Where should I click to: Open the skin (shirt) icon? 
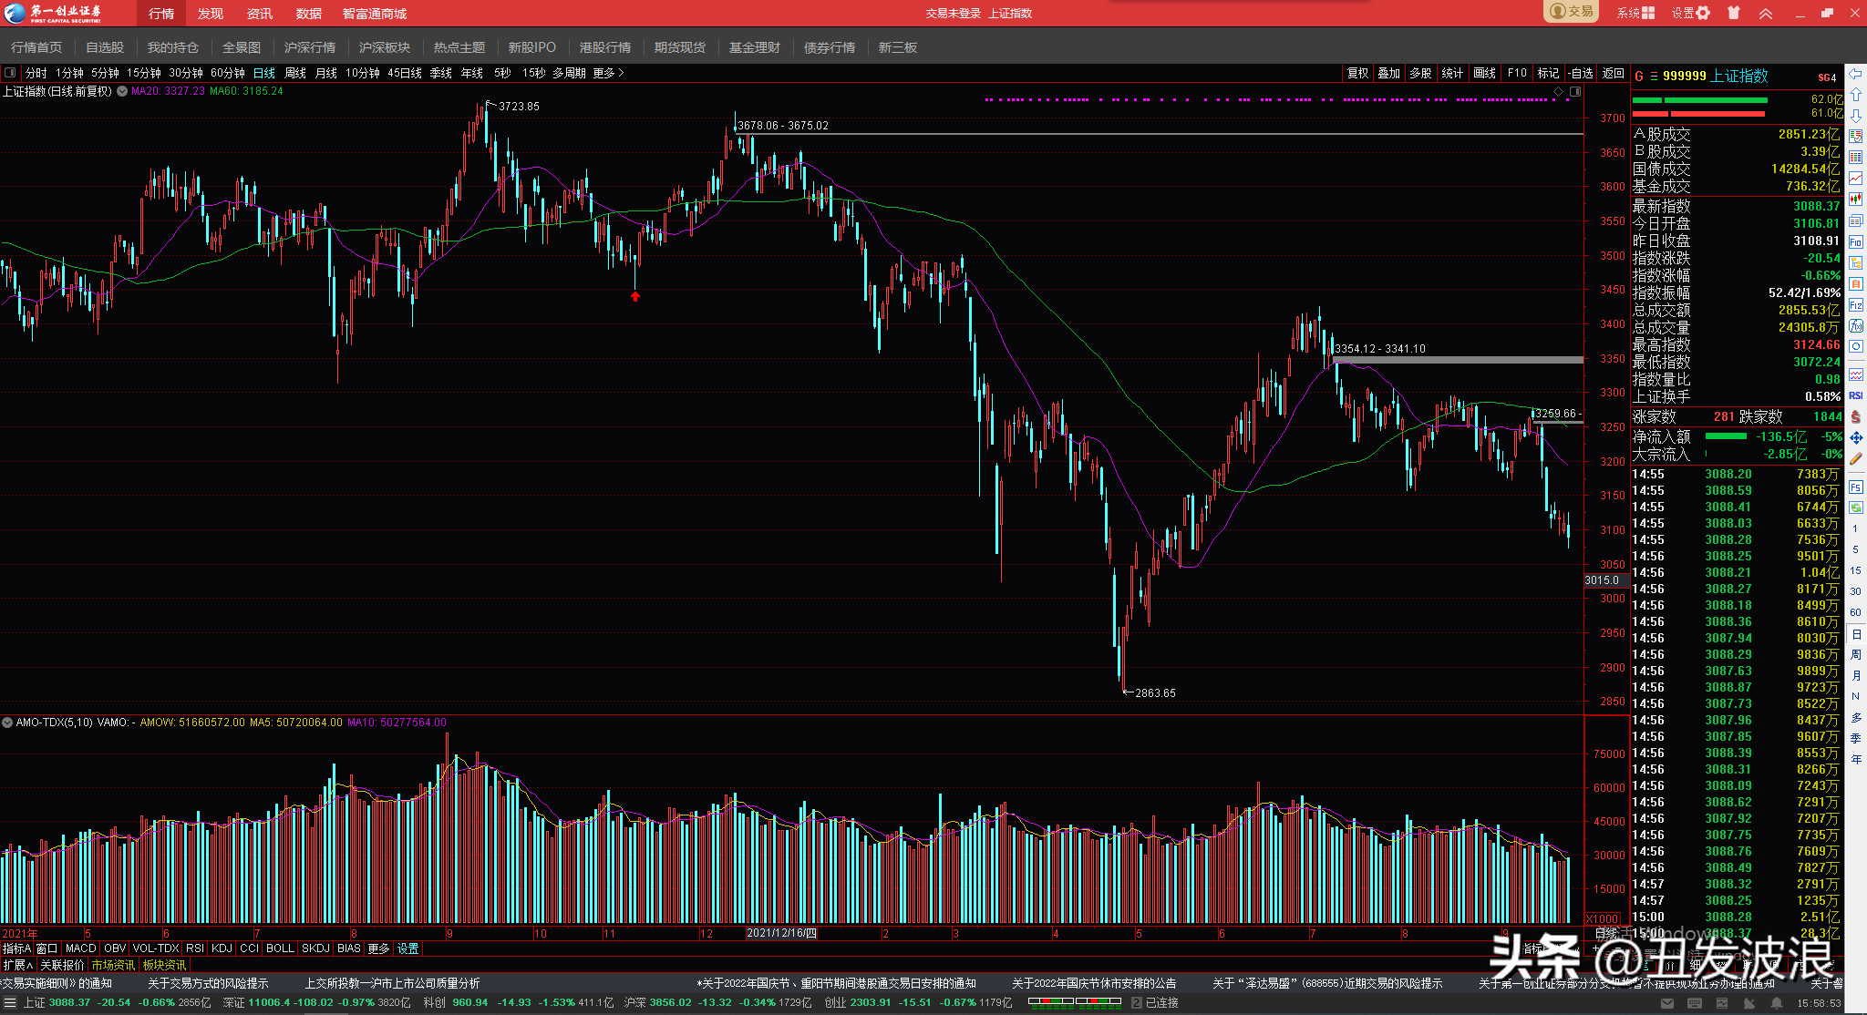pos(1734,13)
